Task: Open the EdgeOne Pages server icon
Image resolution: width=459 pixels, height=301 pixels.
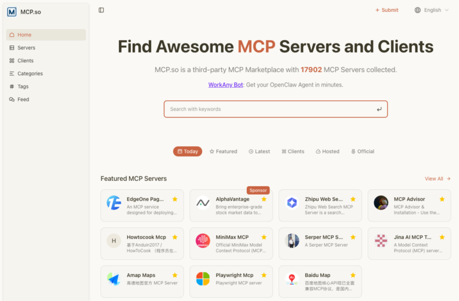Action: pyautogui.click(x=114, y=202)
